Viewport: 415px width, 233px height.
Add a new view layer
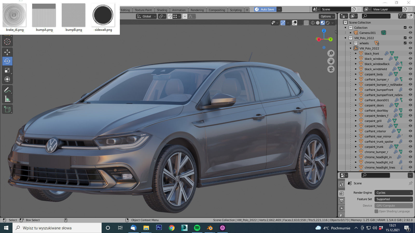click(405, 9)
